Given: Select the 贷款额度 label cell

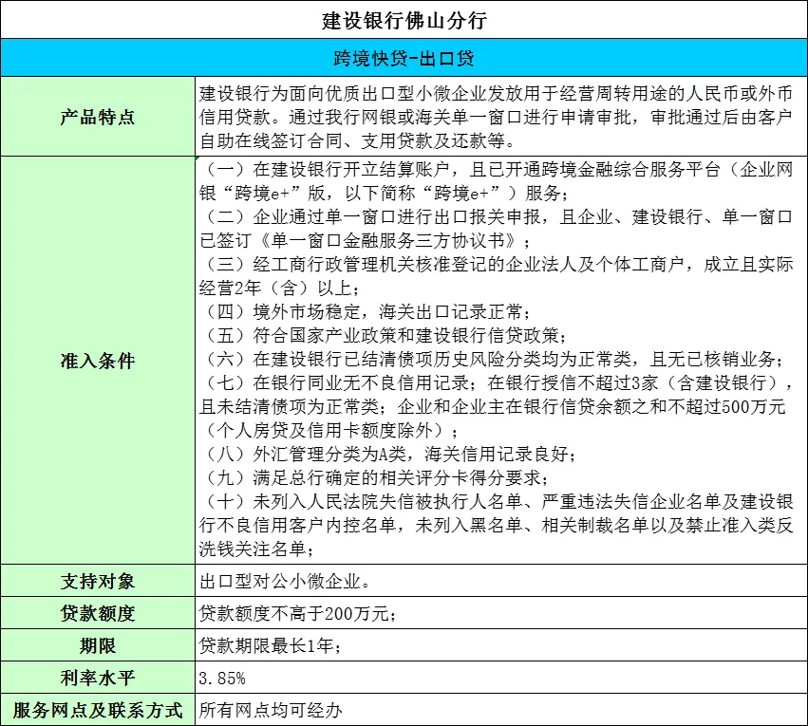Looking at the screenshot, I should (x=98, y=613).
